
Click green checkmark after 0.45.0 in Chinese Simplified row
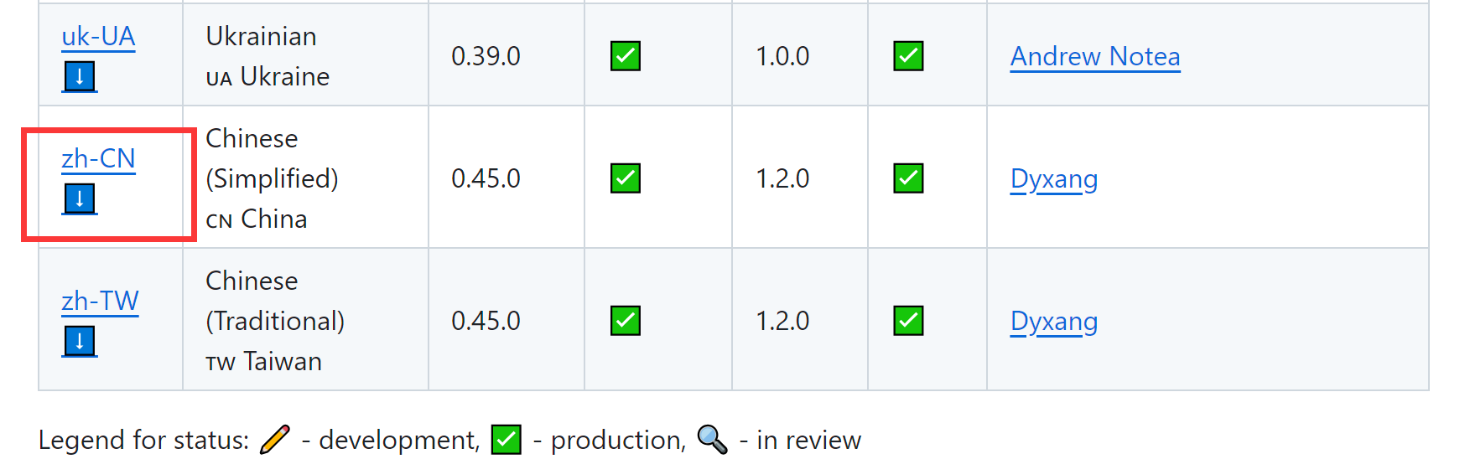coord(626,178)
